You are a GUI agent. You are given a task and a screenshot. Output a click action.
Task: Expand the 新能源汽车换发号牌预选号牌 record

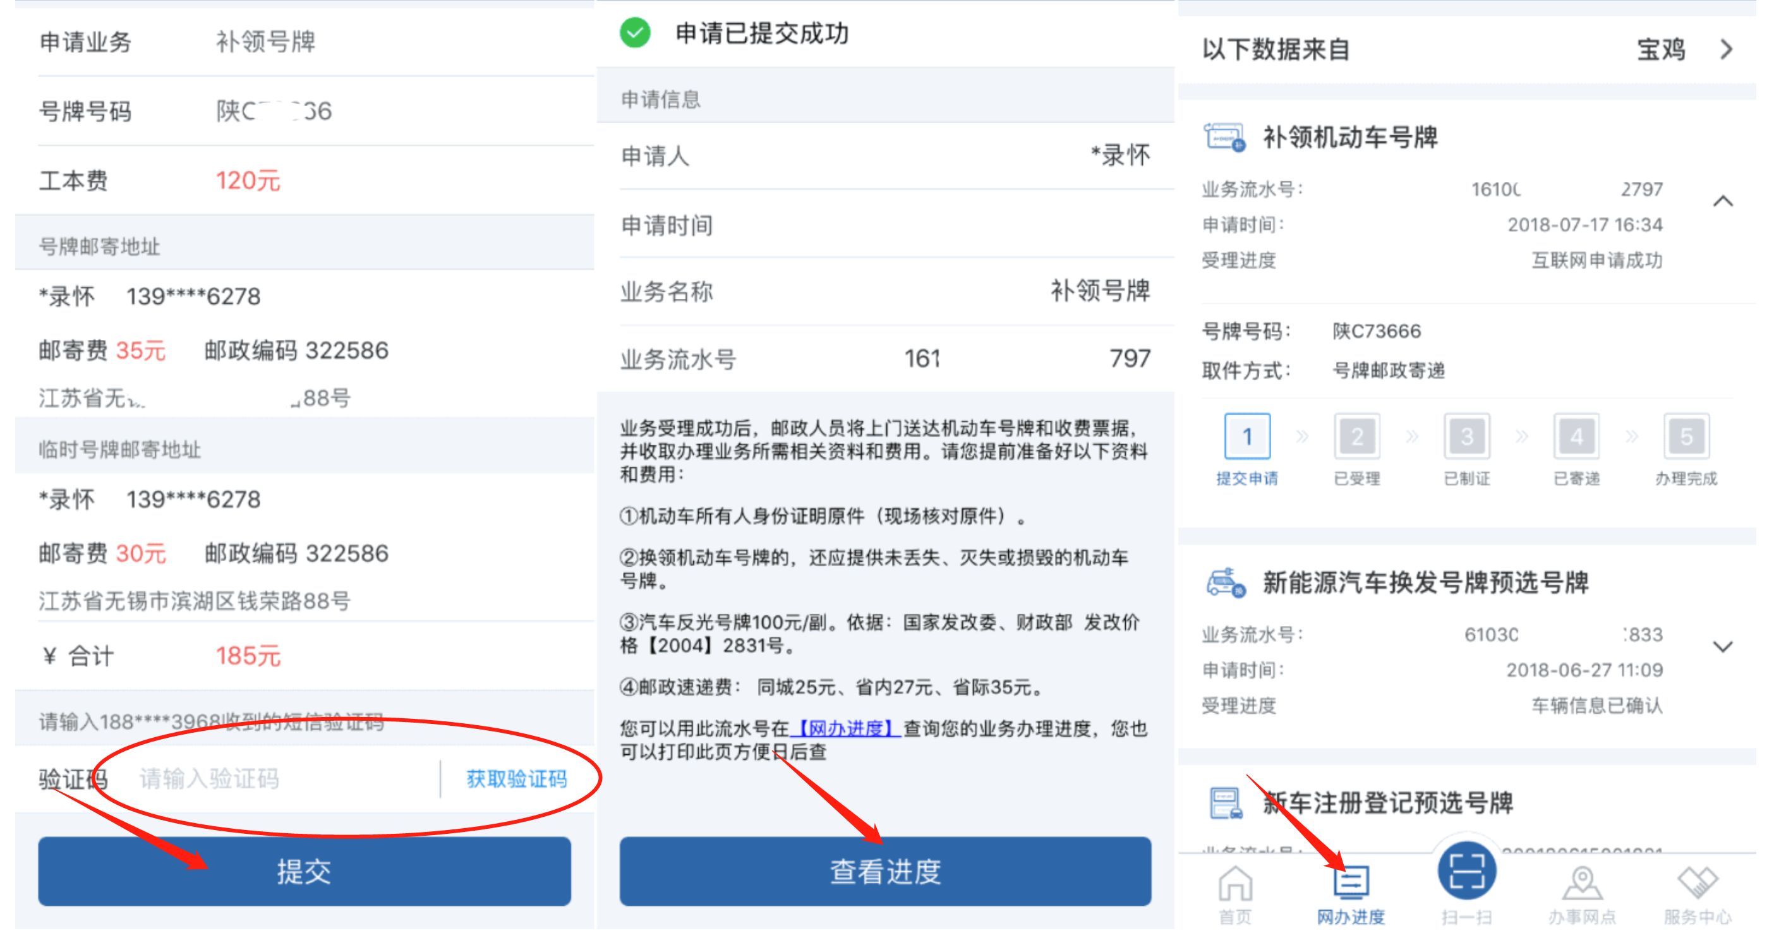pyautogui.click(x=1723, y=647)
